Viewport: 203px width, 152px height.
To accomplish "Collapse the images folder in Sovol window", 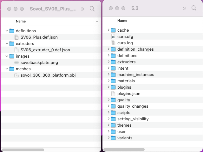I will [7, 56].
